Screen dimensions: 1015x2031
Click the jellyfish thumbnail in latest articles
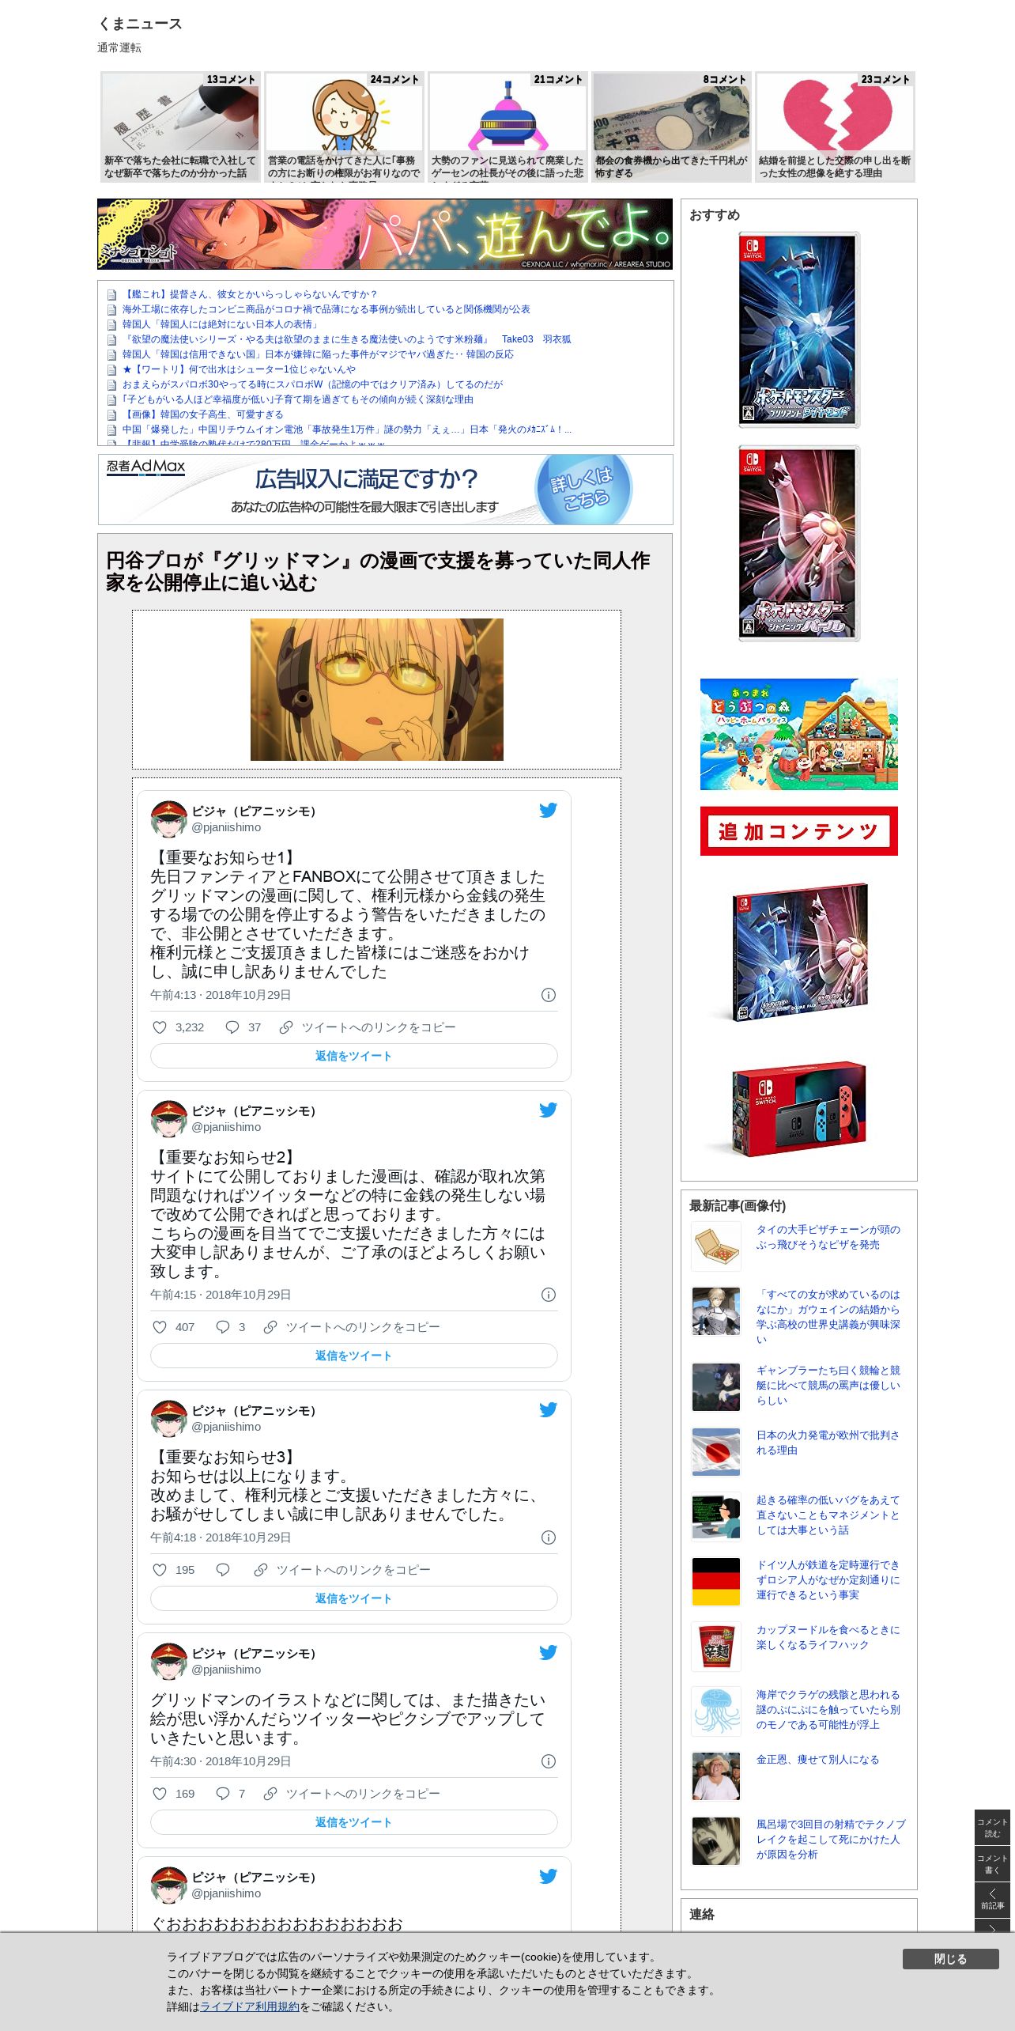point(716,1711)
